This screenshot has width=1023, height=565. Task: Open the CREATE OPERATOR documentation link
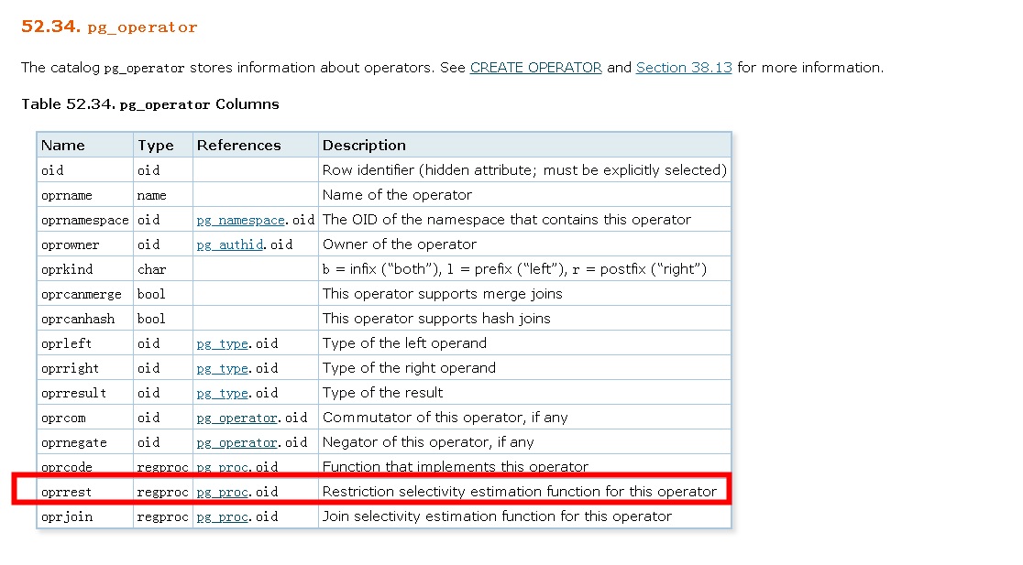pos(535,67)
